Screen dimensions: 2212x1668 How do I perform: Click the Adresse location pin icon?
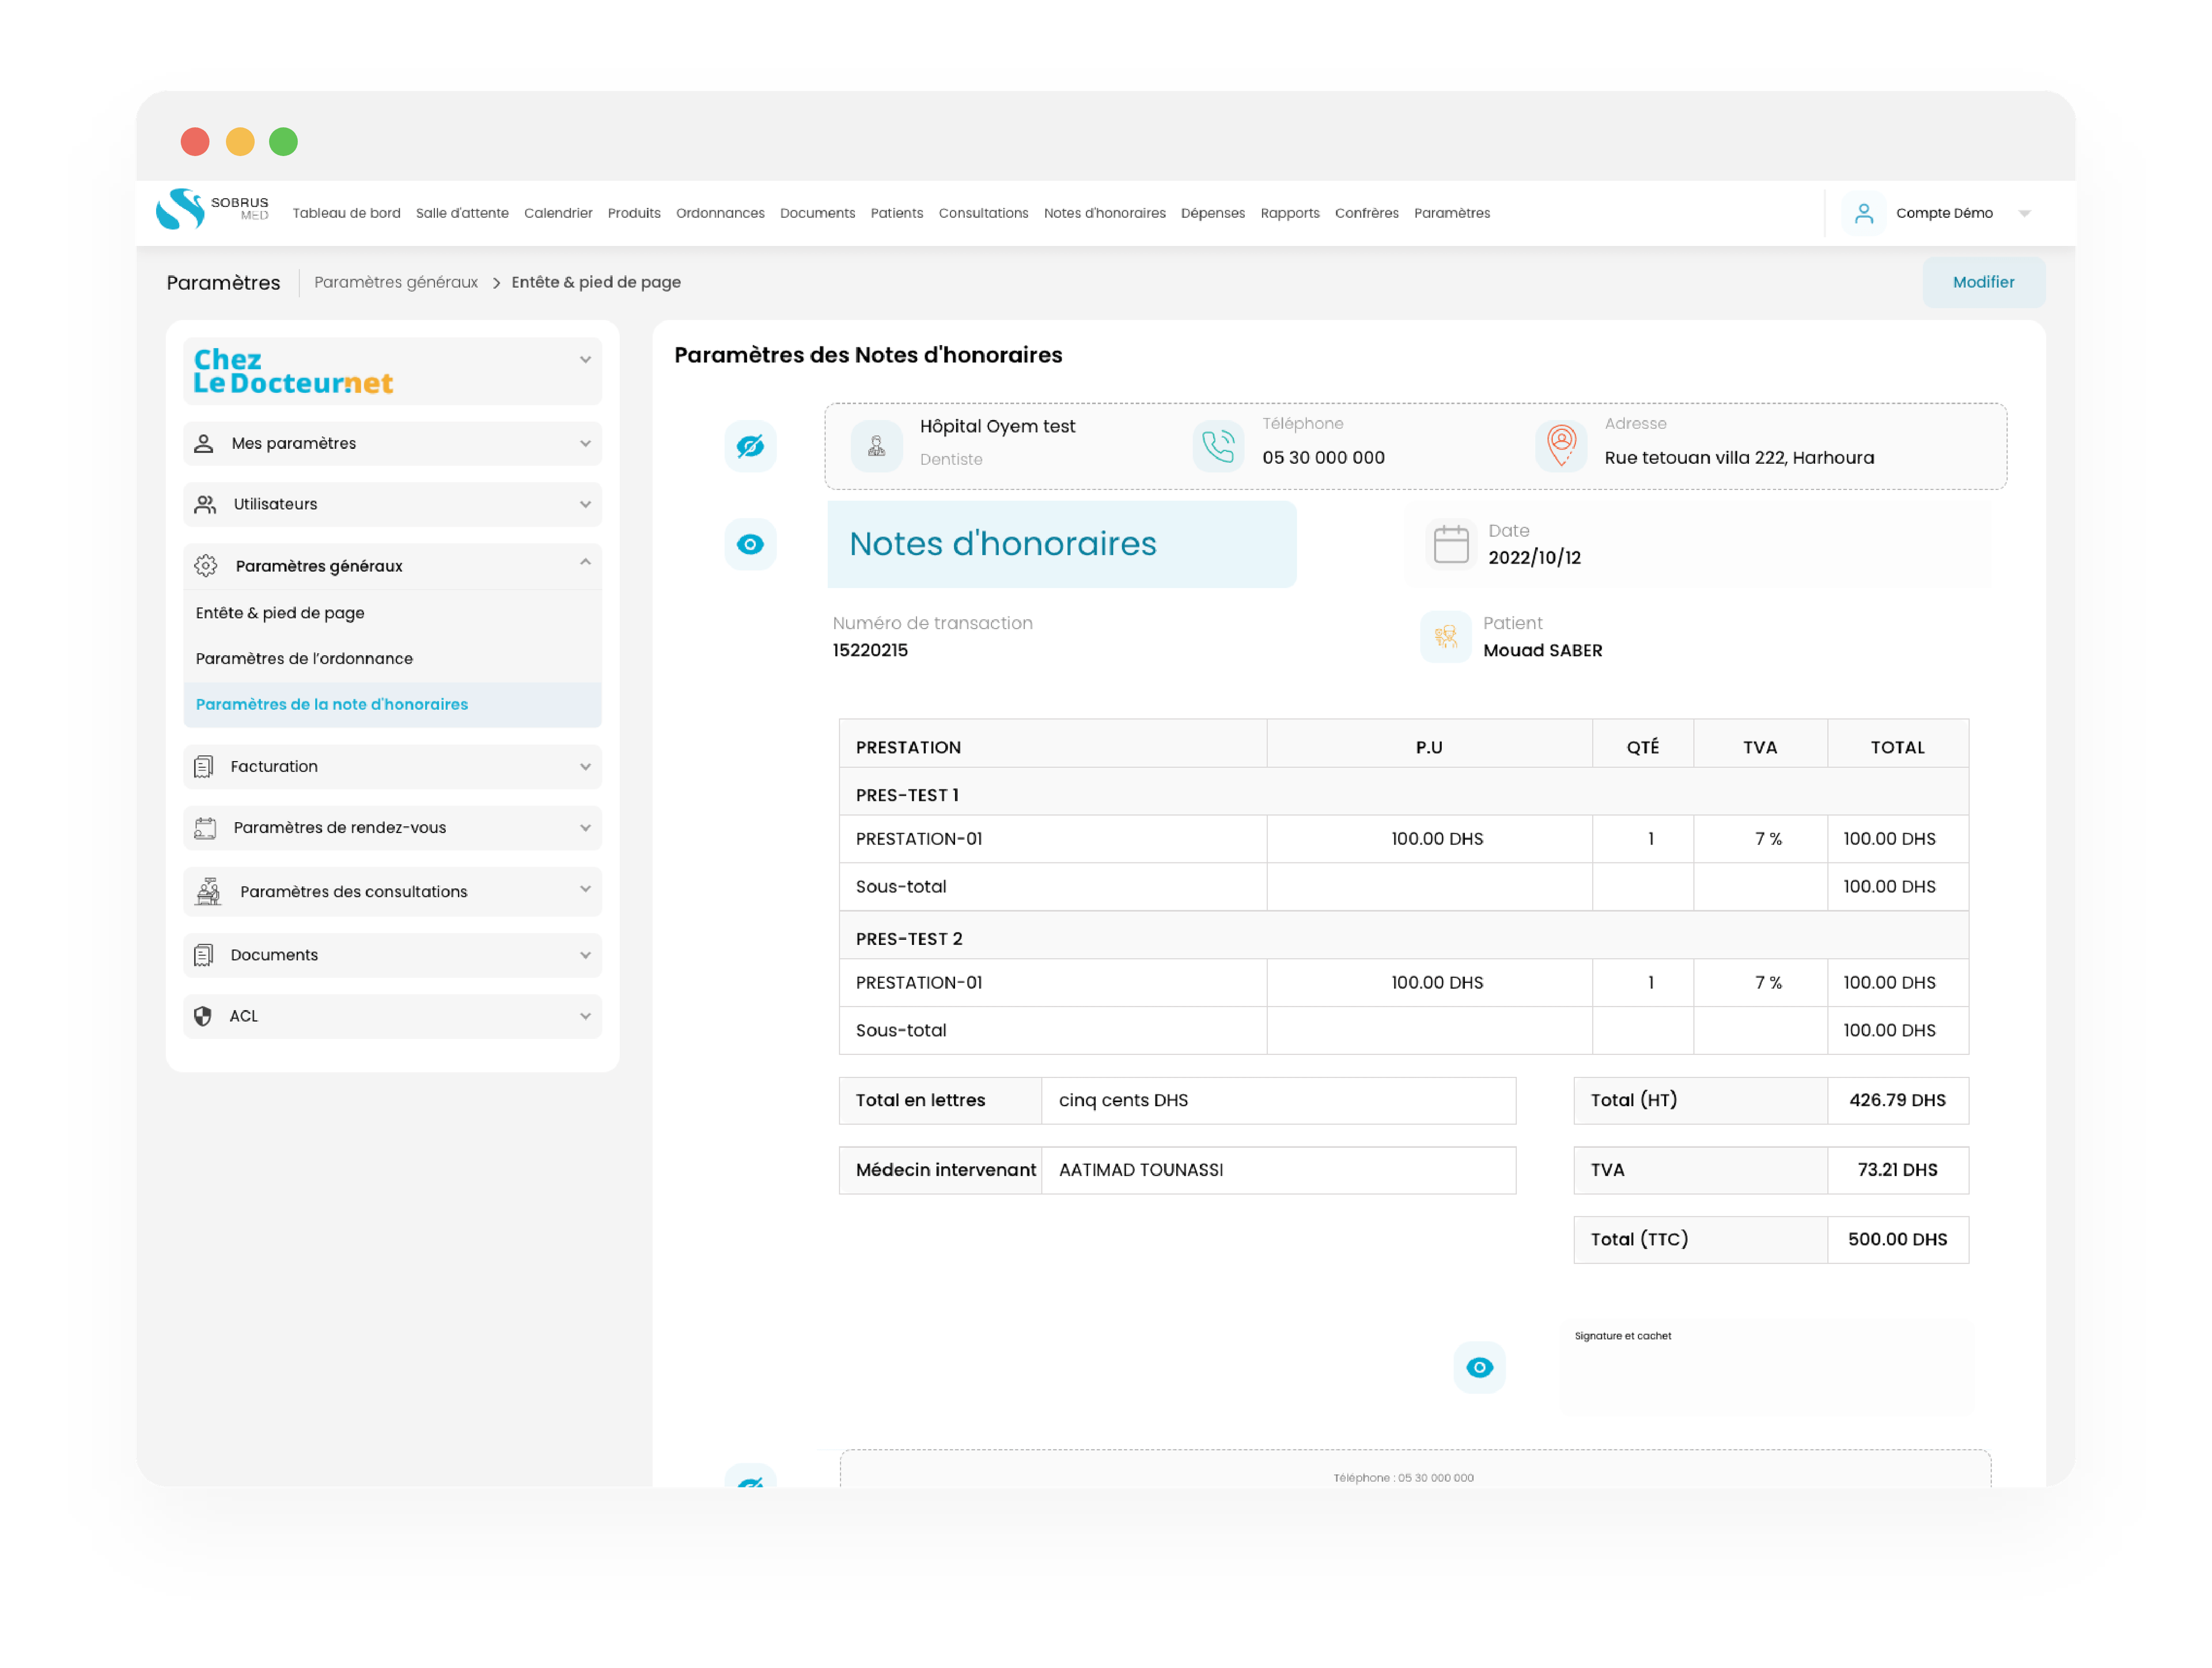1561,446
